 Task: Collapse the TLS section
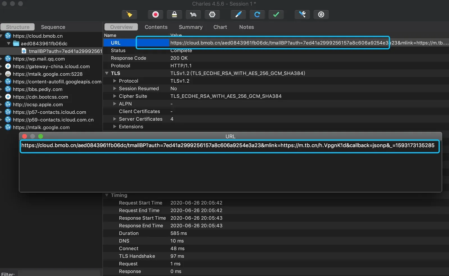click(x=107, y=73)
